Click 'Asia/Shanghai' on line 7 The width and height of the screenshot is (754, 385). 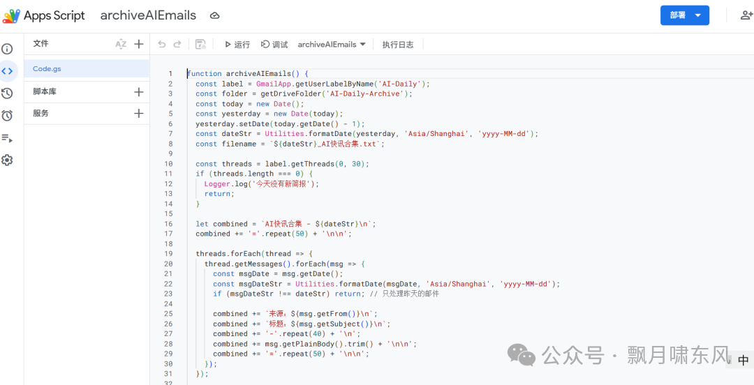pos(437,134)
